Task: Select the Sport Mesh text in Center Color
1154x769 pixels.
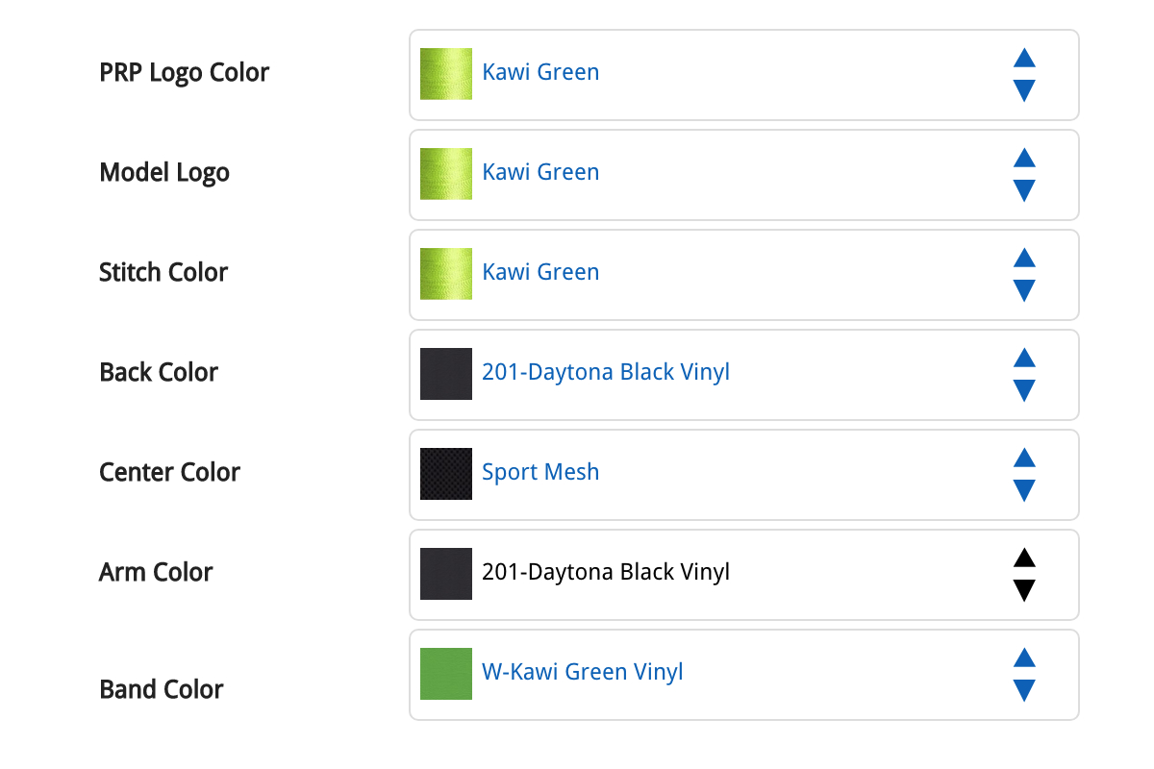Action: pyautogui.click(x=540, y=472)
